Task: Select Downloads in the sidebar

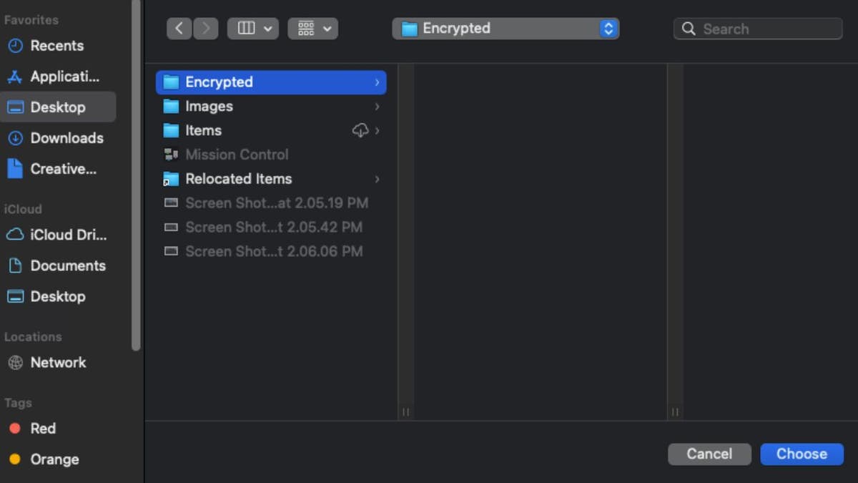Action: pyautogui.click(x=66, y=138)
